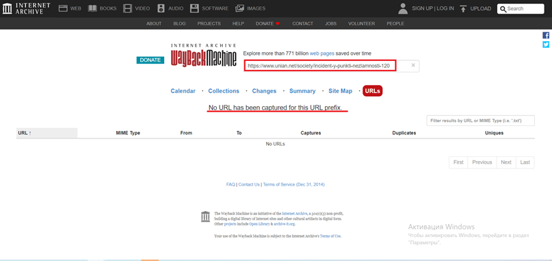
Task: Open the footer projects link
Action: pos(231,224)
